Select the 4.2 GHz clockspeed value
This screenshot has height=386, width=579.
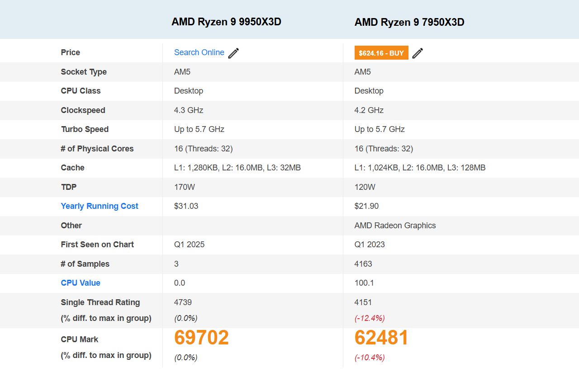pos(369,110)
